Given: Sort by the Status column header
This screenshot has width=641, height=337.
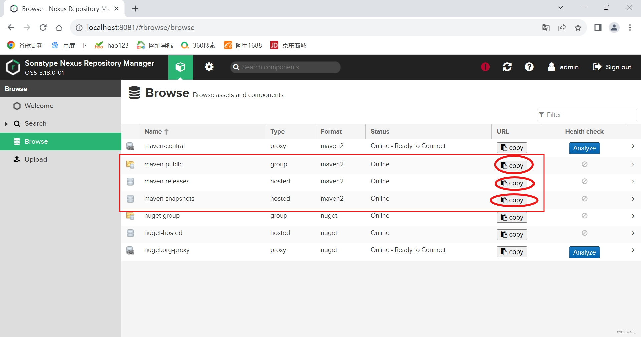Looking at the screenshot, I should coord(428,132).
